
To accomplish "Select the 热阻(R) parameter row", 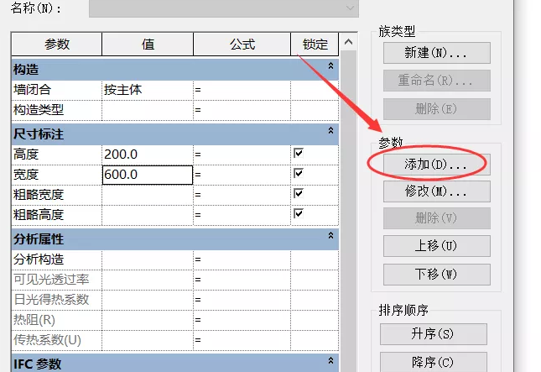I will (x=175, y=320).
